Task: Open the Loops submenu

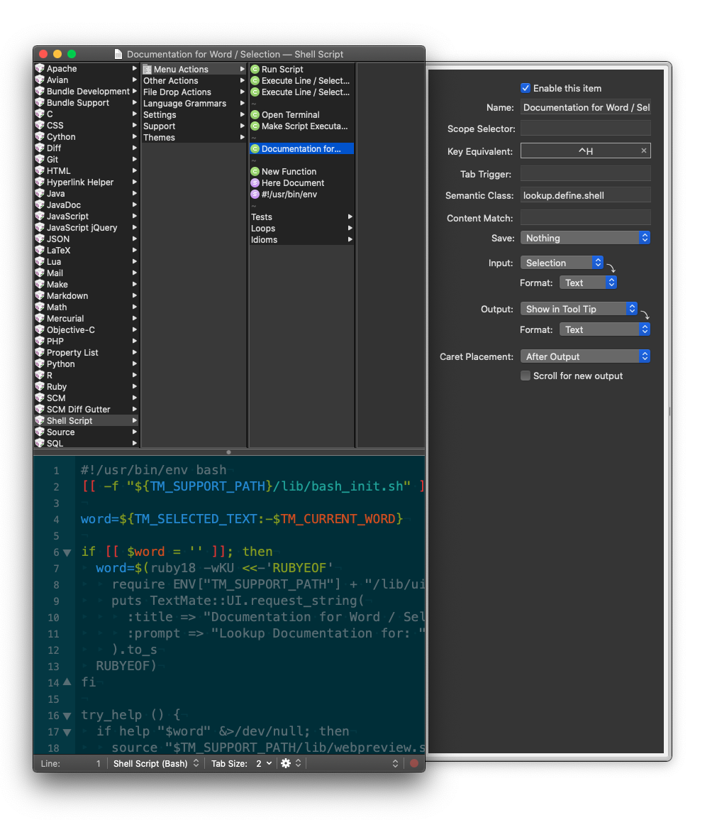Action: click(x=302, y=229)
